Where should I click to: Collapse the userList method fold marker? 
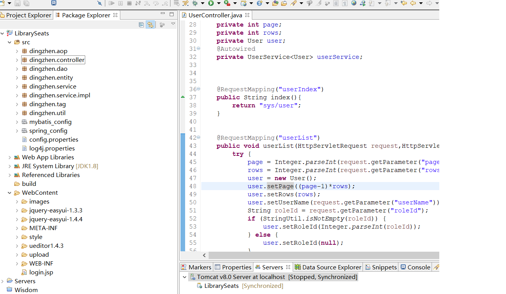pos(199,137)
